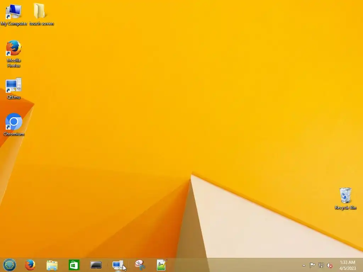
Task: Open Action Center flag icon
Action: coord(312,265)
